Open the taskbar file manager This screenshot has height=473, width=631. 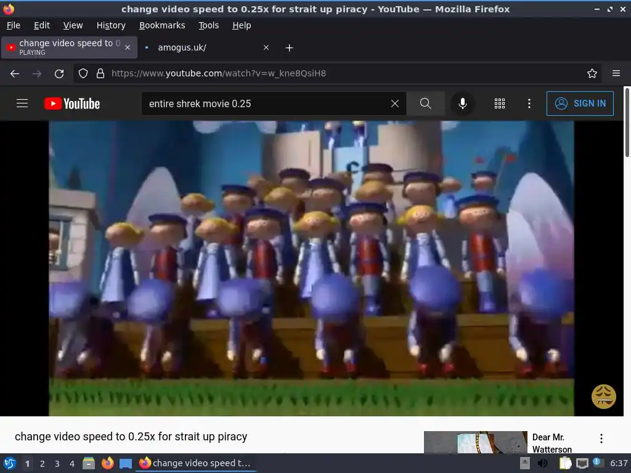(x=89, y=463)
